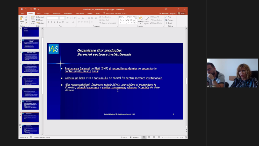This screenshot has height=146, width=259.
Task: Open the Animations tab
Action: pos(68,13)
